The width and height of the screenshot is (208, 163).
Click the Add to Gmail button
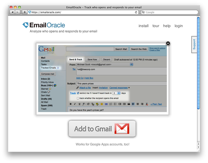pyautogui.click(x=102, y=129)
